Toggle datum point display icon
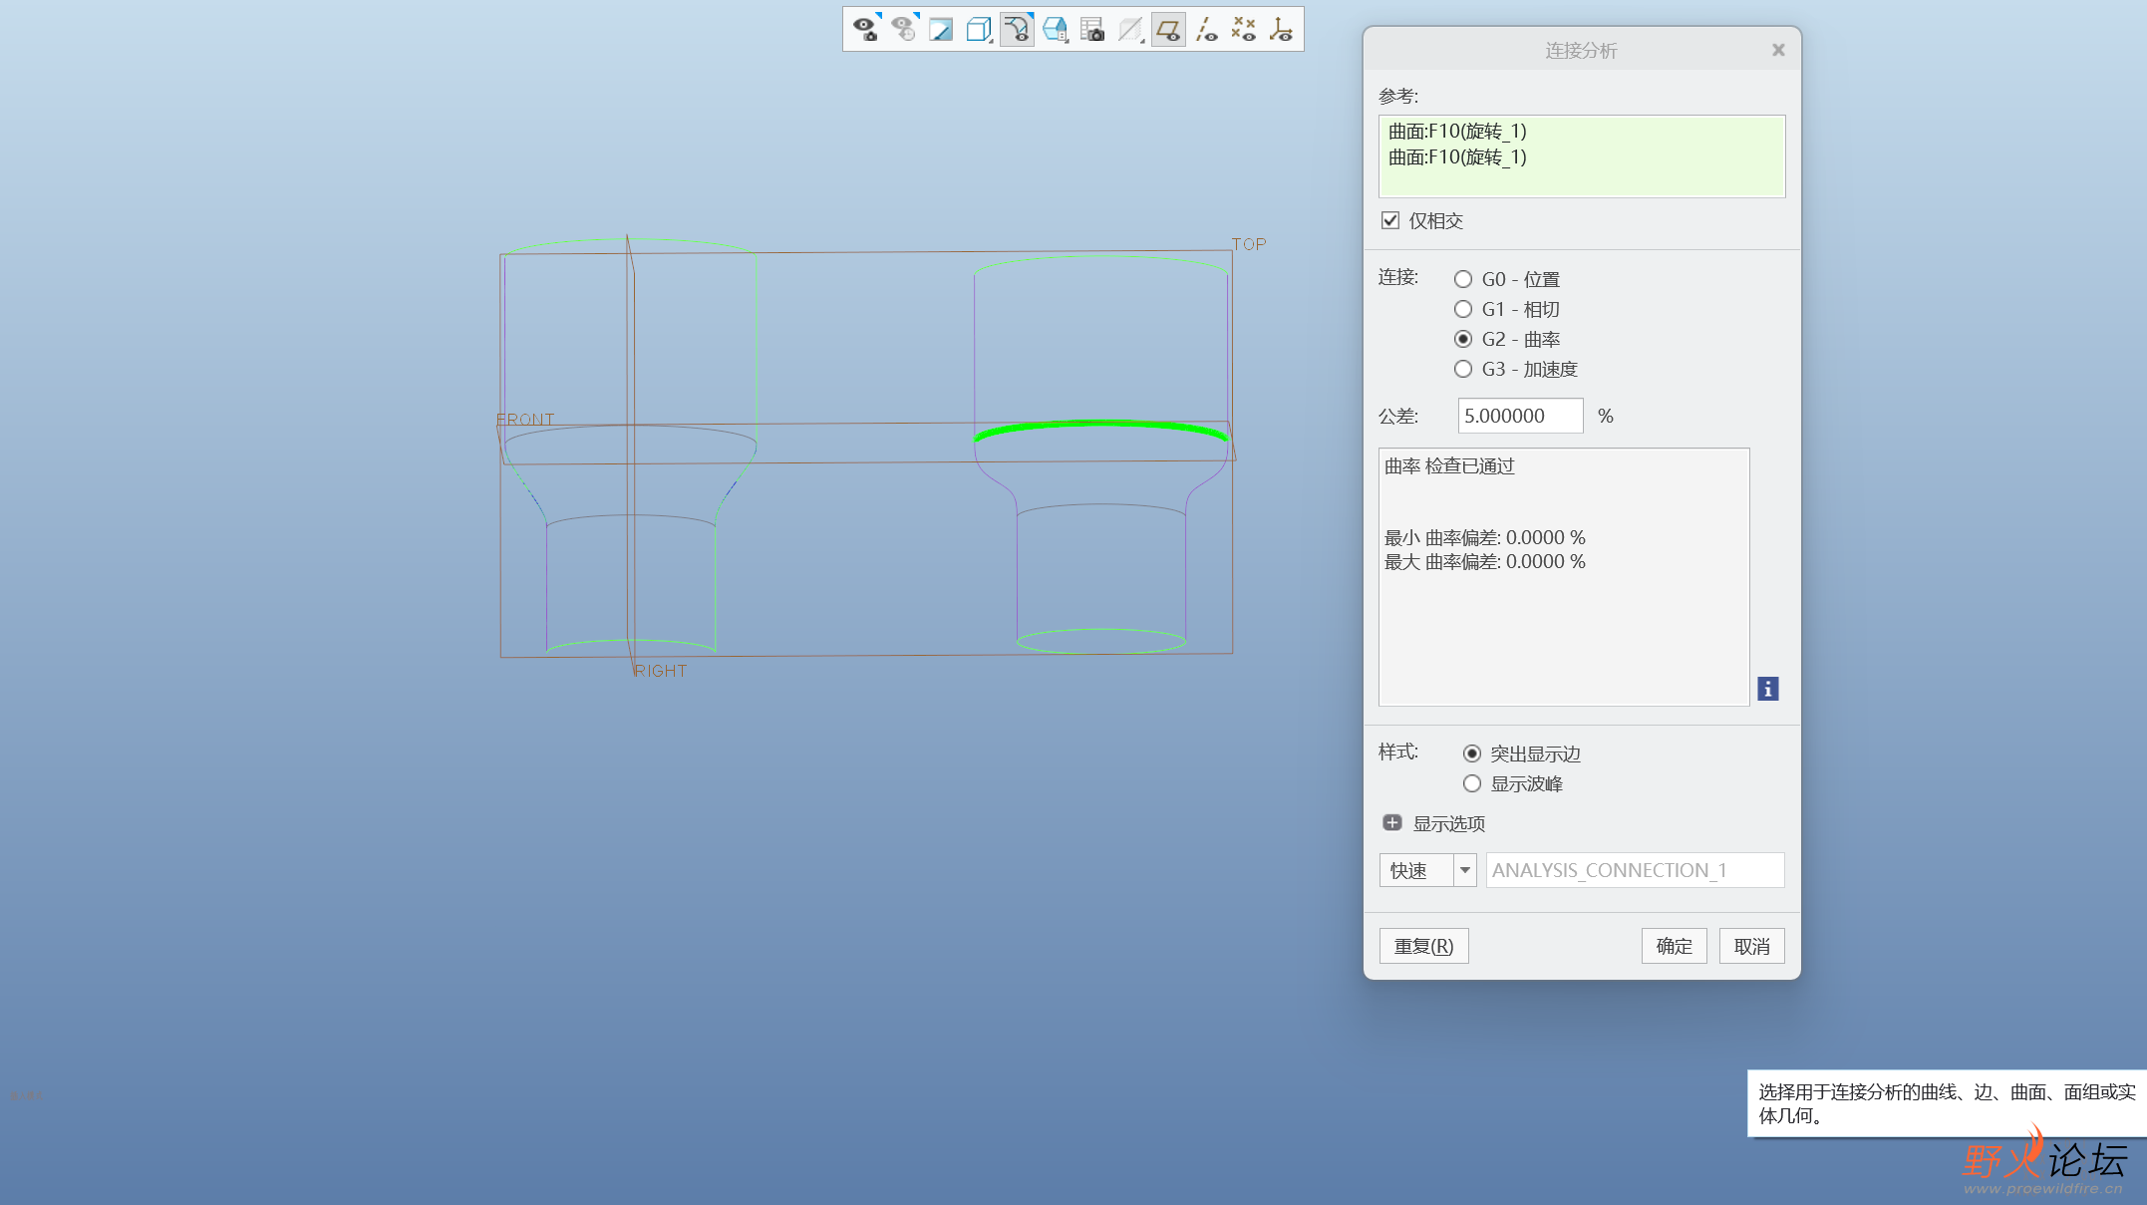 click(1244, 30)
